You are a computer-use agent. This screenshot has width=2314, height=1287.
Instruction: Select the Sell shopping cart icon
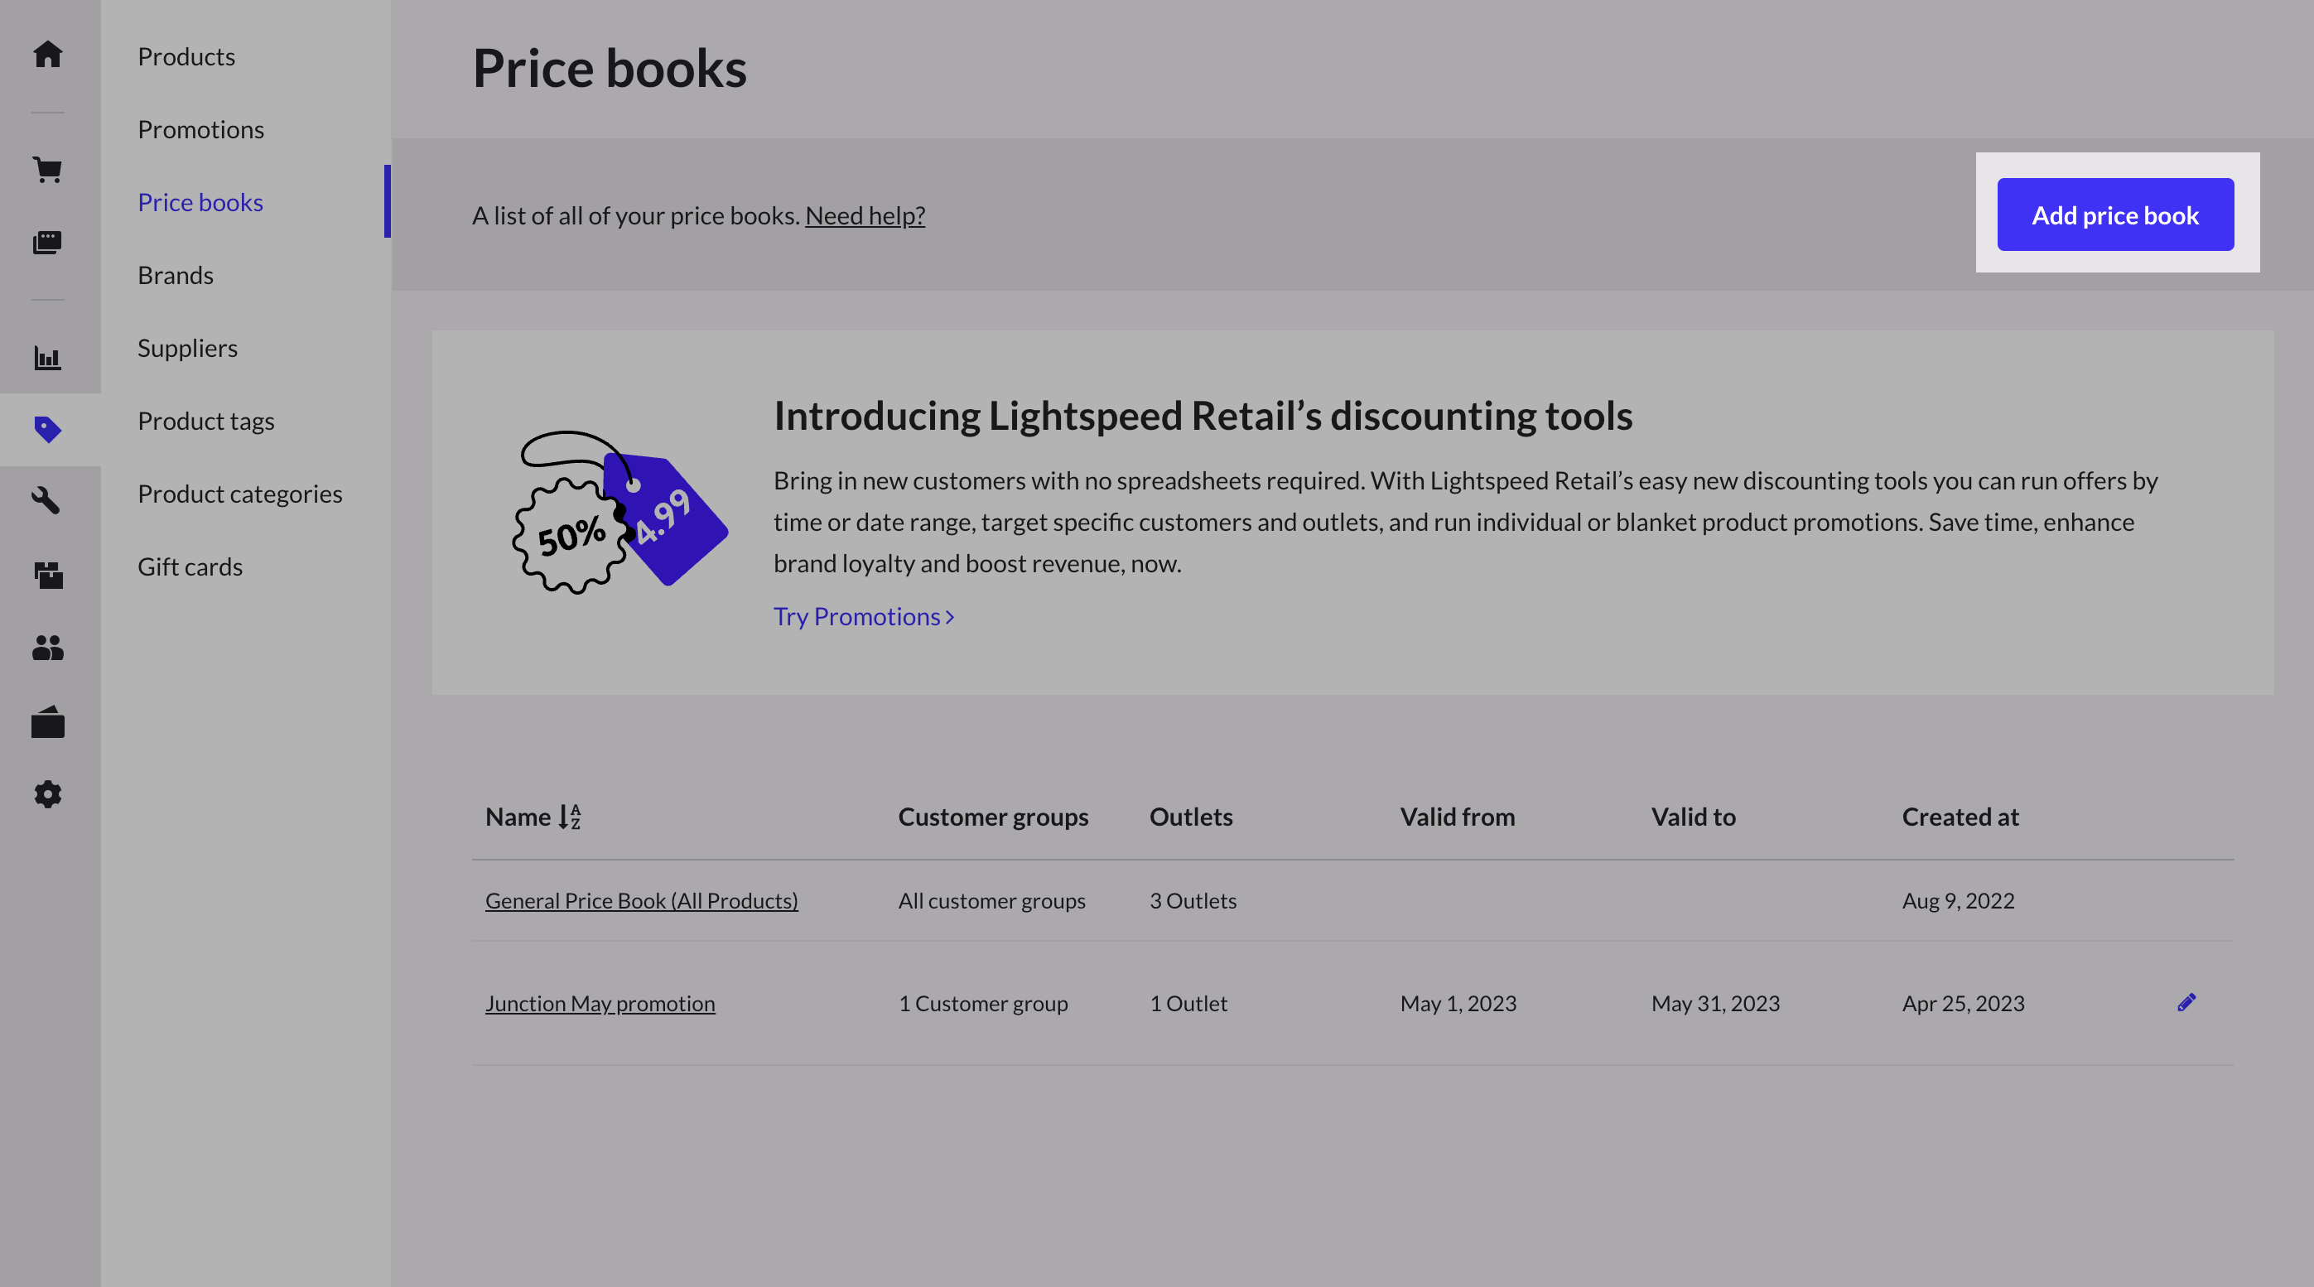pyautogui.click(x=47, y=170)
